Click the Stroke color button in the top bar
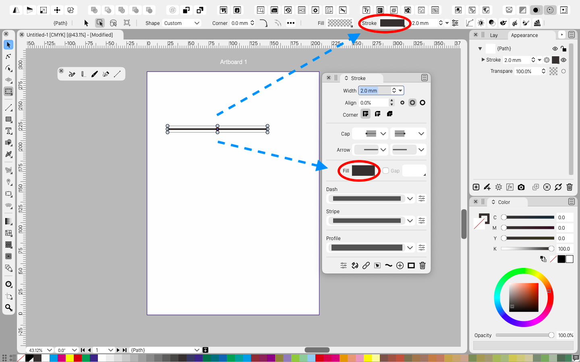The image size is (580, 362). [392, 23]
